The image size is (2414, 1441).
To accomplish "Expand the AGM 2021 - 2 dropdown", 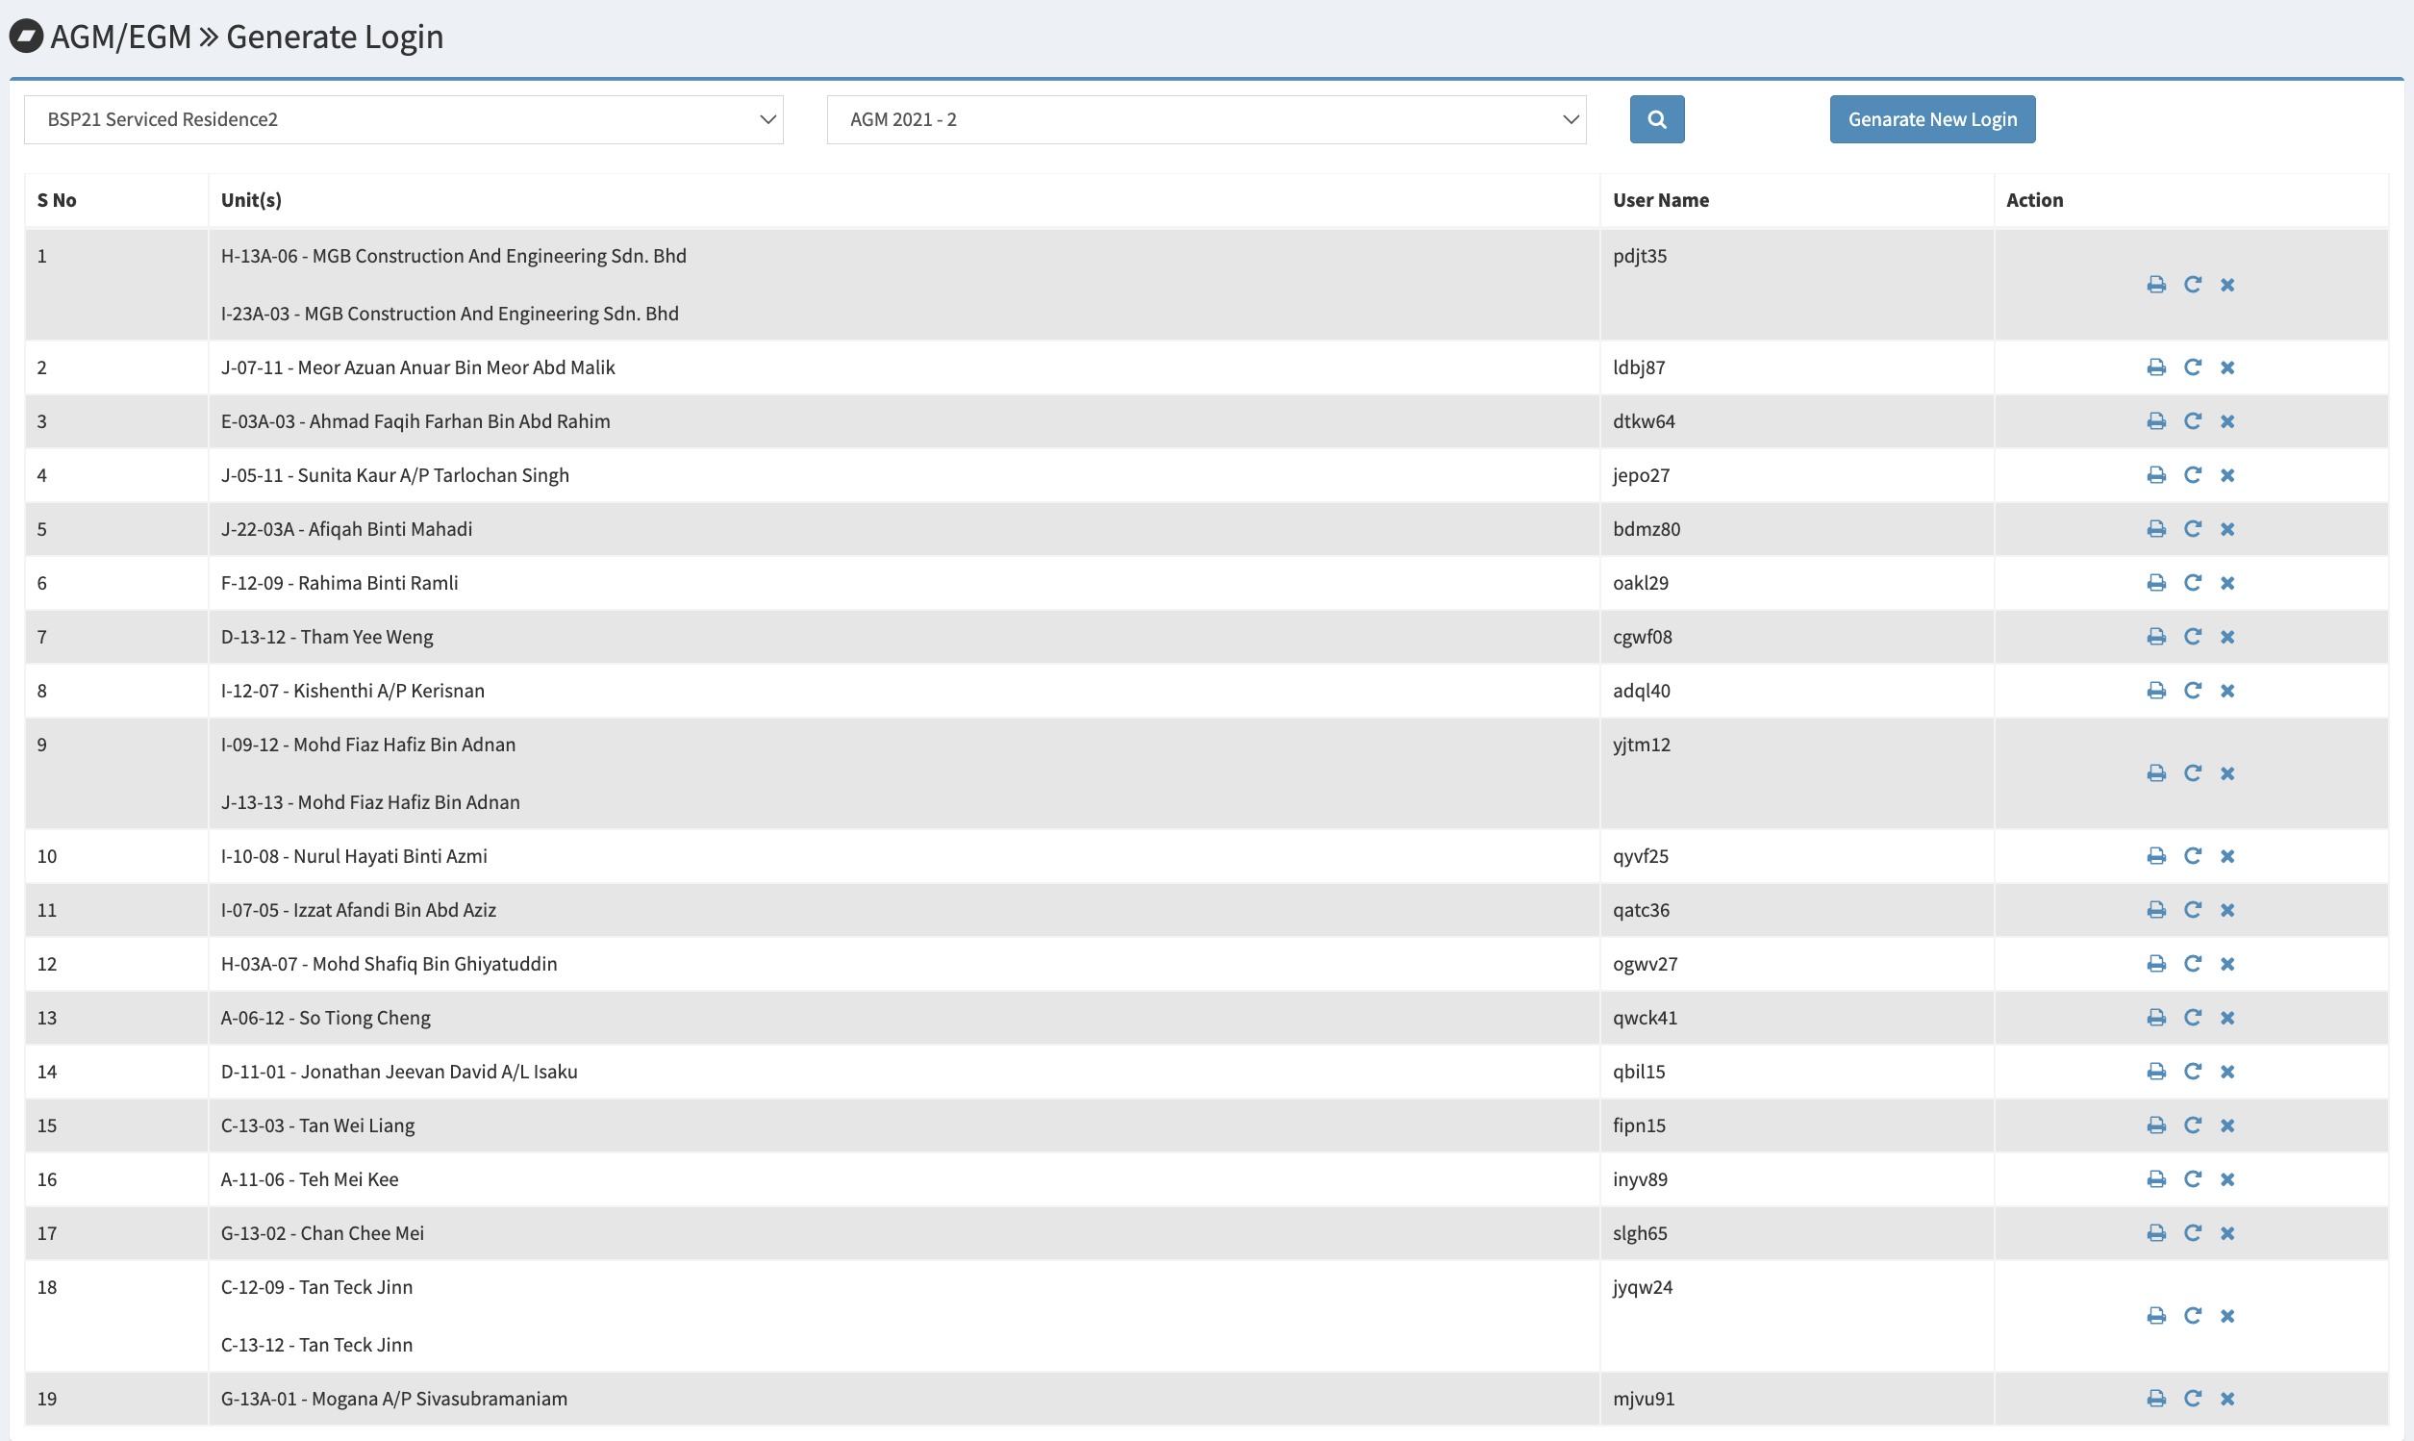I will tap(1205, 119).
